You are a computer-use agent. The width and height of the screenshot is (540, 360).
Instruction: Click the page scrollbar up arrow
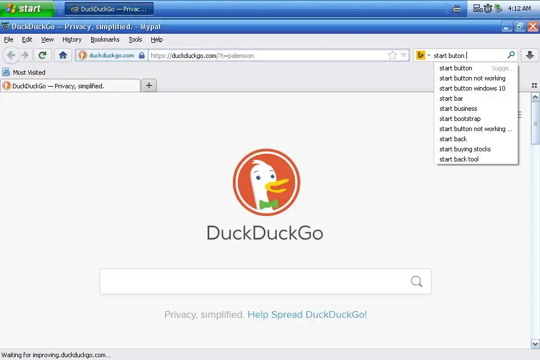(x=535, y=97)
